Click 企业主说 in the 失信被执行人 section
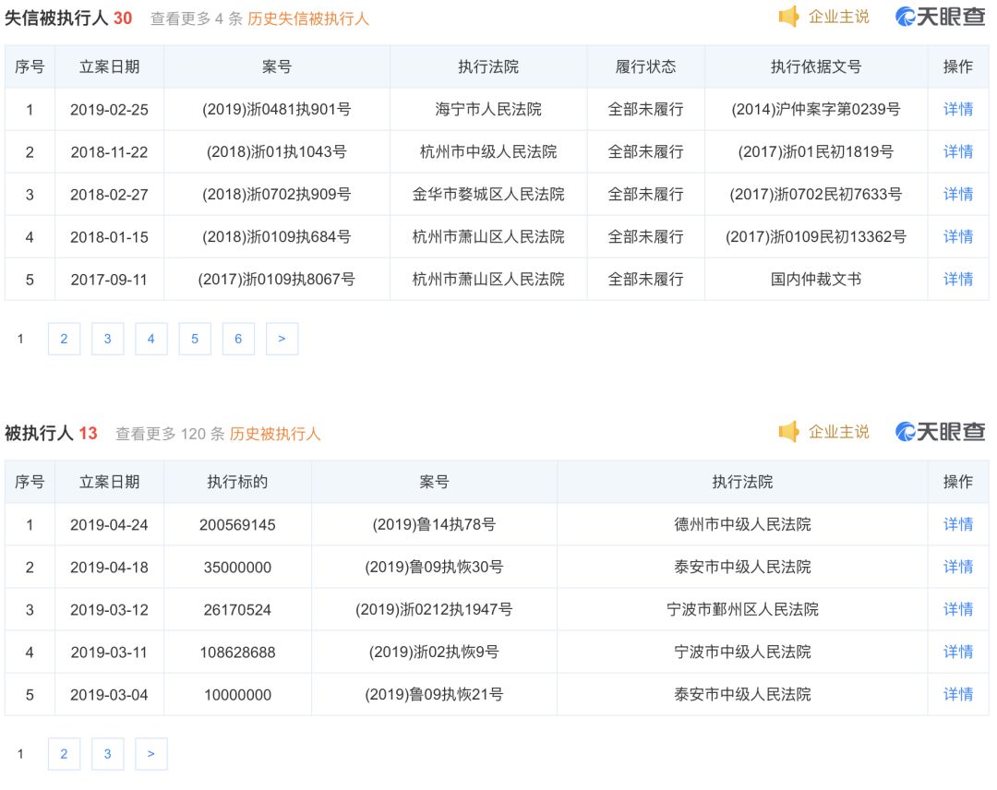997x790 pixels. click(x=838, y=17)
